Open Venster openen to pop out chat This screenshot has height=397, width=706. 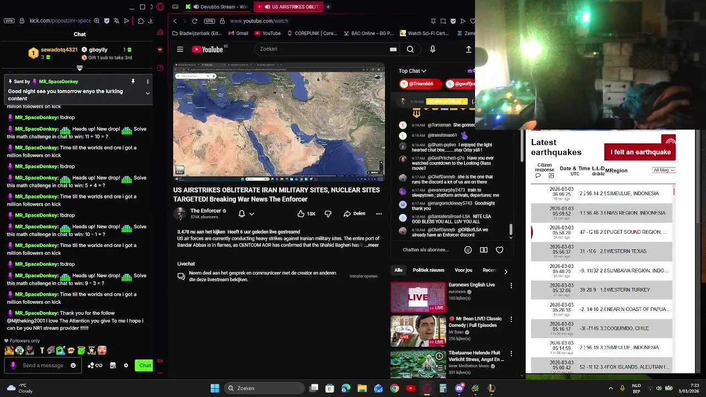pos(363,276)
